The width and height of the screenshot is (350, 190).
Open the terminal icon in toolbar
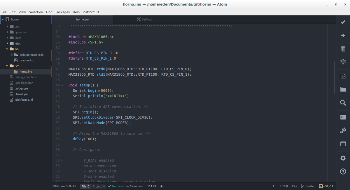343,117
